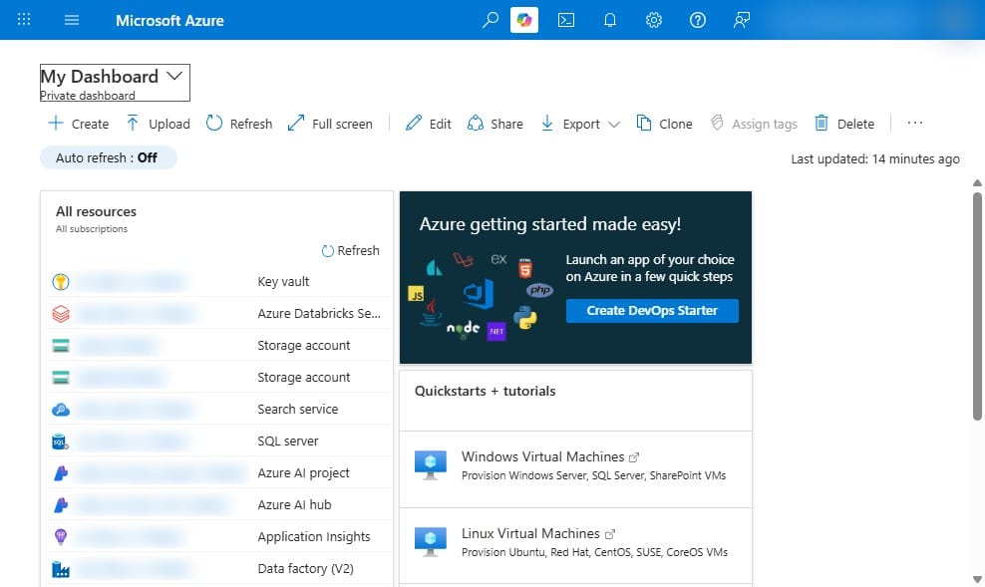The height and width of the screenshot is (587, 985).
Task: Click the scrollbar down arrow
Action: [977, 579]
